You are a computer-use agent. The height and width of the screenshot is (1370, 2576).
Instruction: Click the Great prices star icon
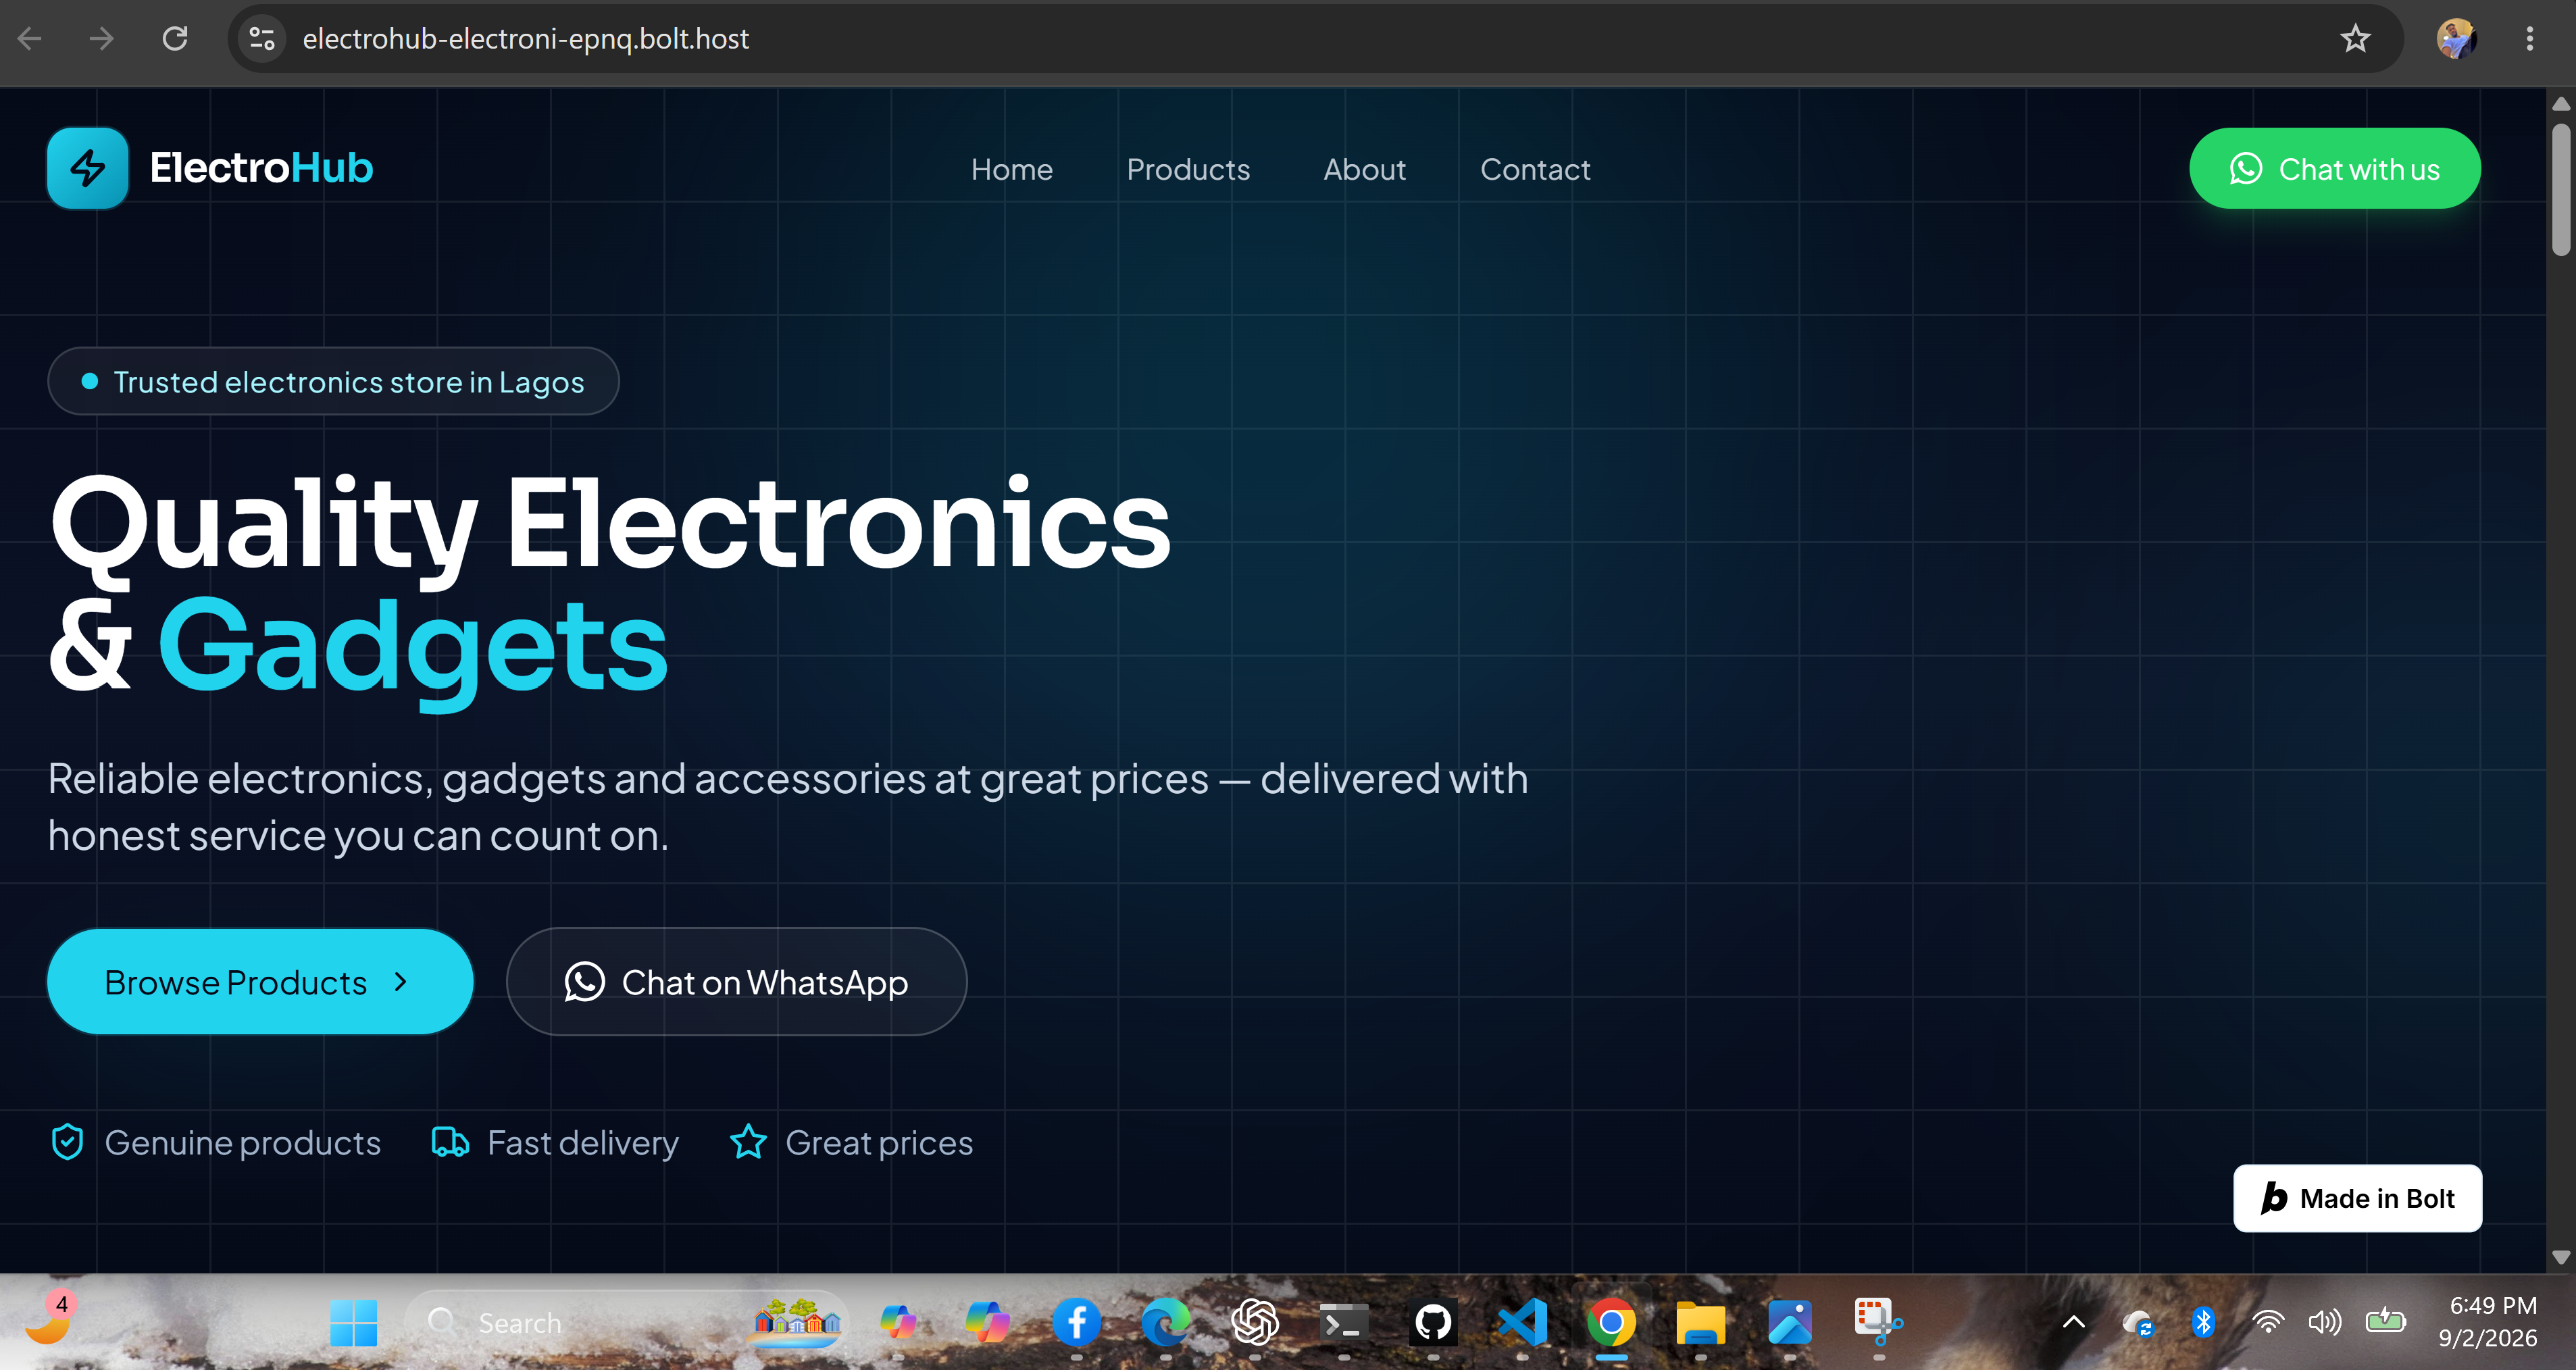pyautogui.click(x=748, y=1142)
